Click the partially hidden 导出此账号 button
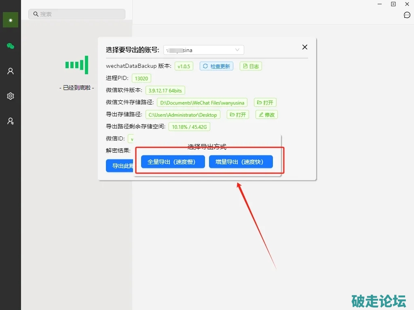The image size is (414, 310). click(120, 166)
